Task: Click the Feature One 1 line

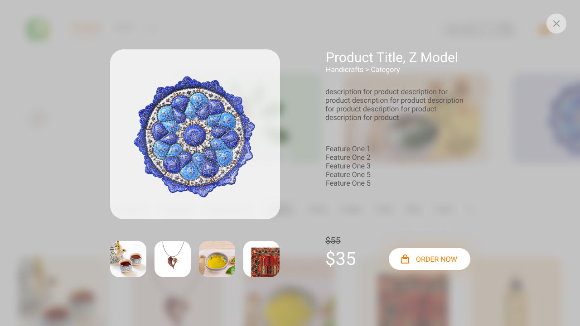Action: click(x=348, y=149)
